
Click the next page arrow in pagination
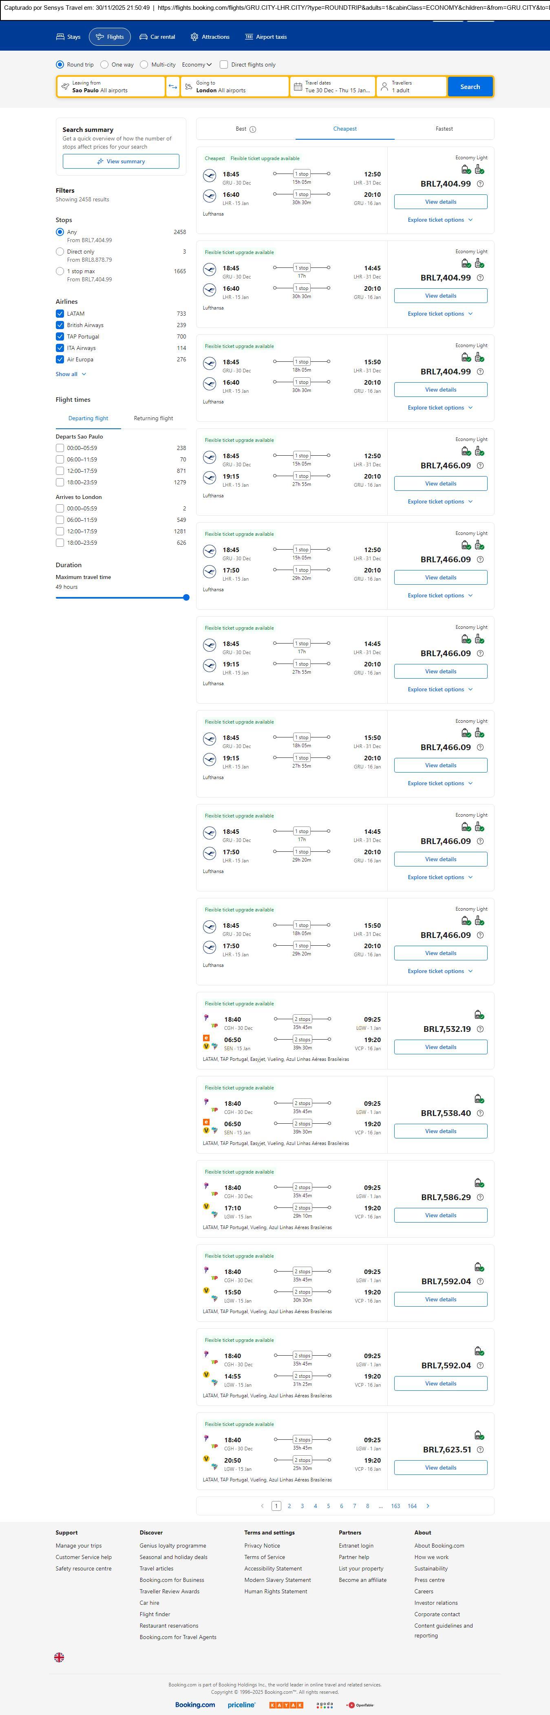(428, 1505)
